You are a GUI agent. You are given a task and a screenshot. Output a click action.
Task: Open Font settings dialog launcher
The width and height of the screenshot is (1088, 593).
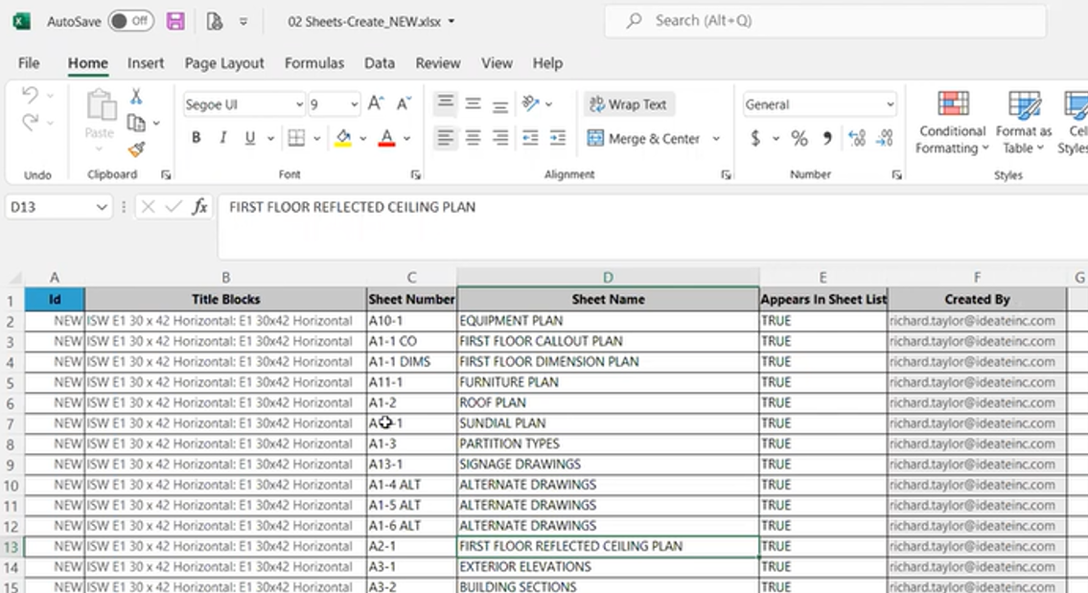point(415,175)
